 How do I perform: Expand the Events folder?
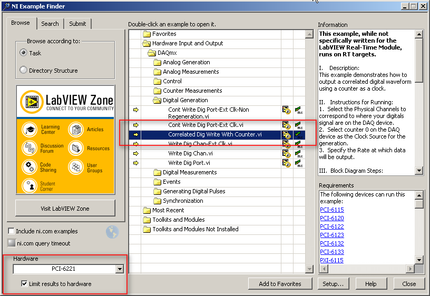point(157,182)
